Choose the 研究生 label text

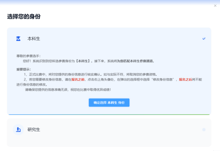pyautogui.click(x=34, y=130)
